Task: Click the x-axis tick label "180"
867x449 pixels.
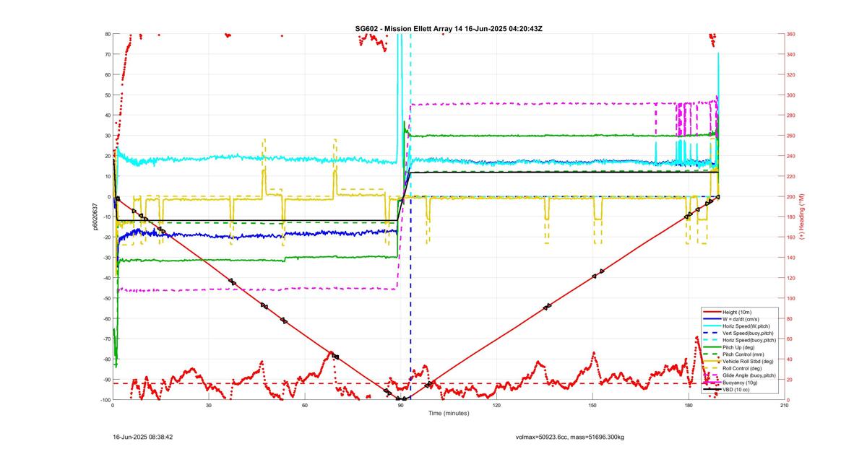Action: (x=689, y=406)
